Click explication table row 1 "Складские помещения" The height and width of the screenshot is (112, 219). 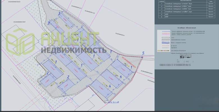point(187,4)
